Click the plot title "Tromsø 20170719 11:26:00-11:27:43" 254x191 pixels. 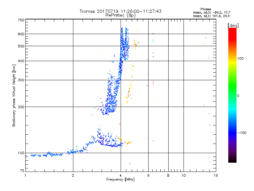(120, 11)
